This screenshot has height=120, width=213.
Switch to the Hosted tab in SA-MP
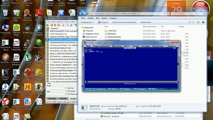pyautogui.click(x=73, y=98)
